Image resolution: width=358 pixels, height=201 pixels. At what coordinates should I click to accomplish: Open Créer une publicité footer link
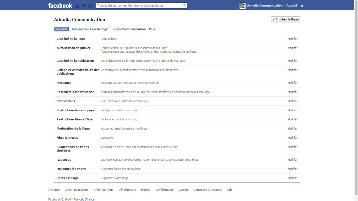coord(77,190)
